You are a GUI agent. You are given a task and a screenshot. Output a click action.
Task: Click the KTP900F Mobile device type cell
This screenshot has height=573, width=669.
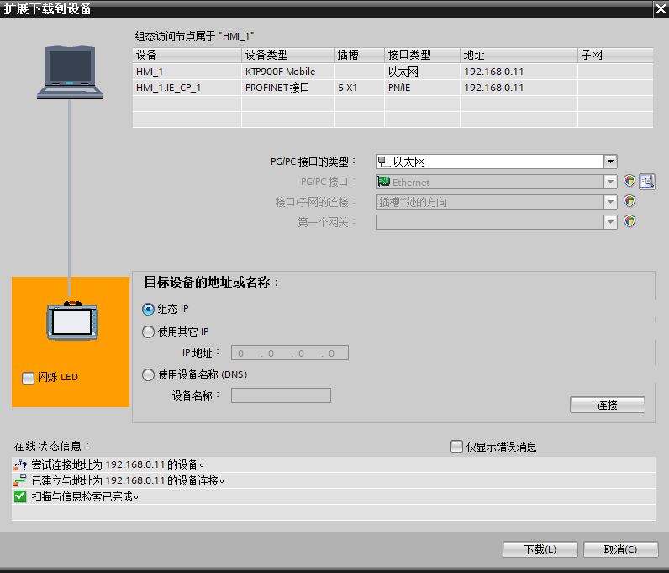(287, 72)
